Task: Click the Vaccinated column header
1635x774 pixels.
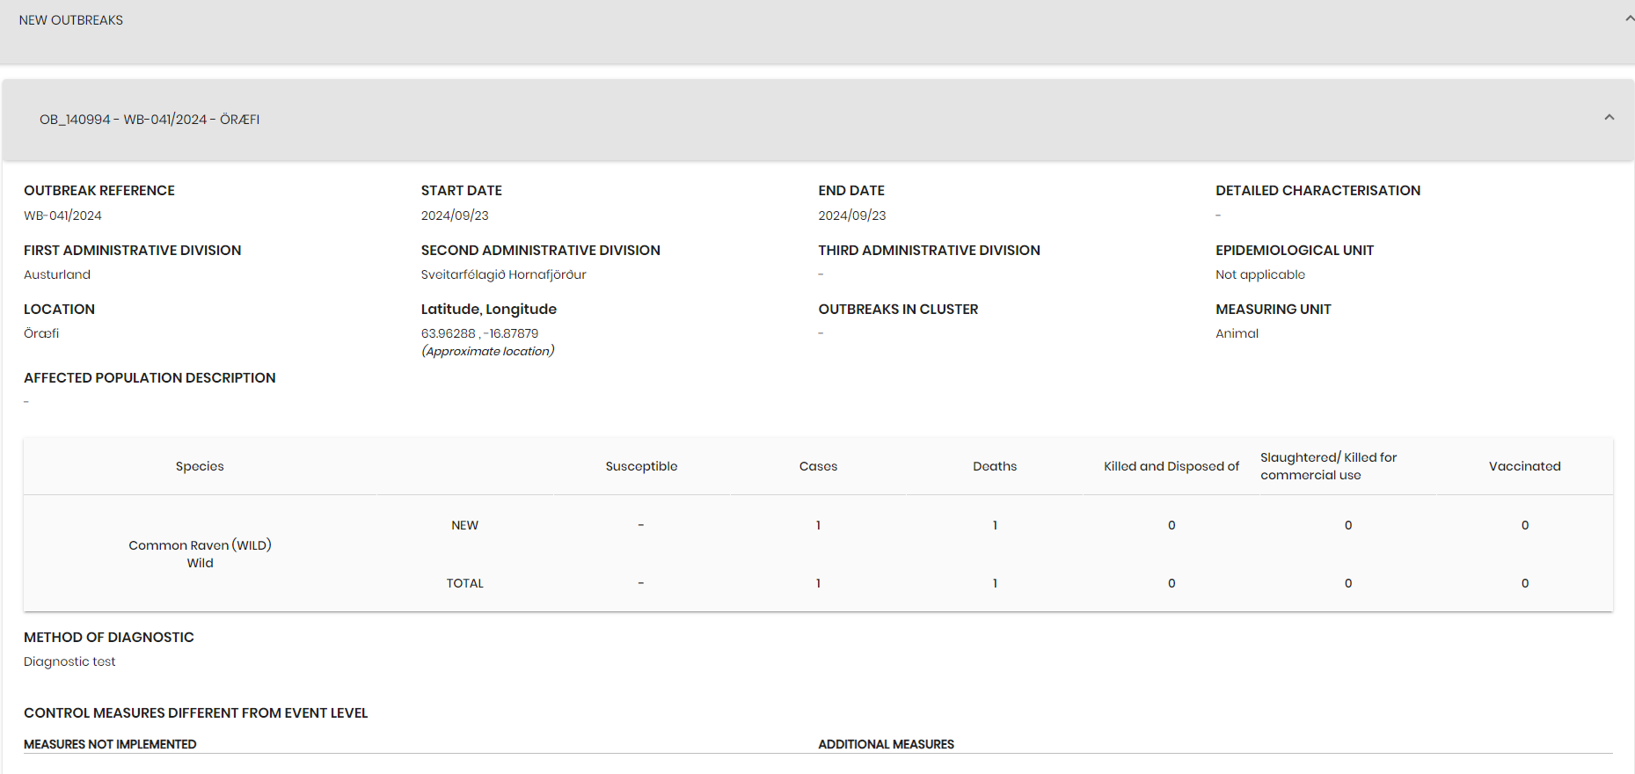Action: click(x=1525, y=466)
